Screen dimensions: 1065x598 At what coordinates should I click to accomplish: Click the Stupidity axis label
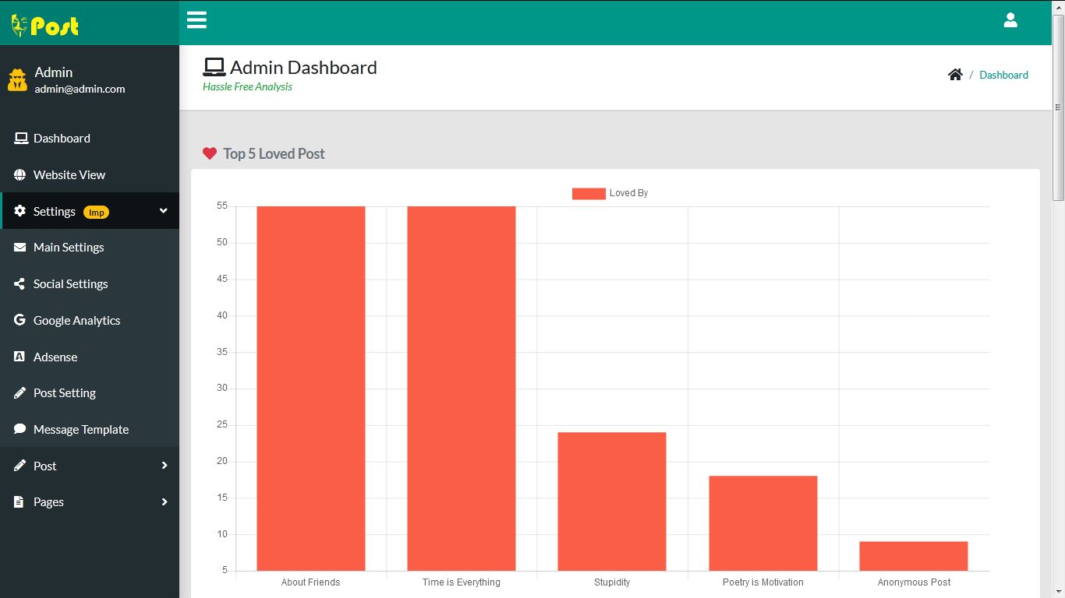612,582
